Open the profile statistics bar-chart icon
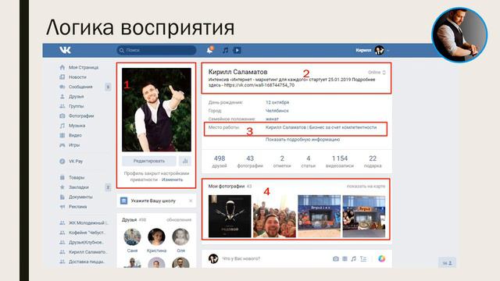The height and width of the screenshot is (281, 500). click(185, 162)
